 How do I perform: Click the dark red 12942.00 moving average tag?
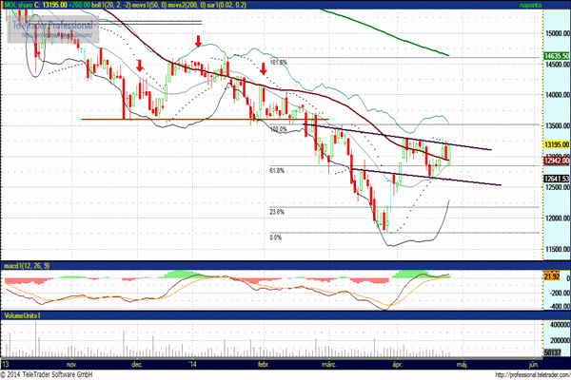(556, 161)
